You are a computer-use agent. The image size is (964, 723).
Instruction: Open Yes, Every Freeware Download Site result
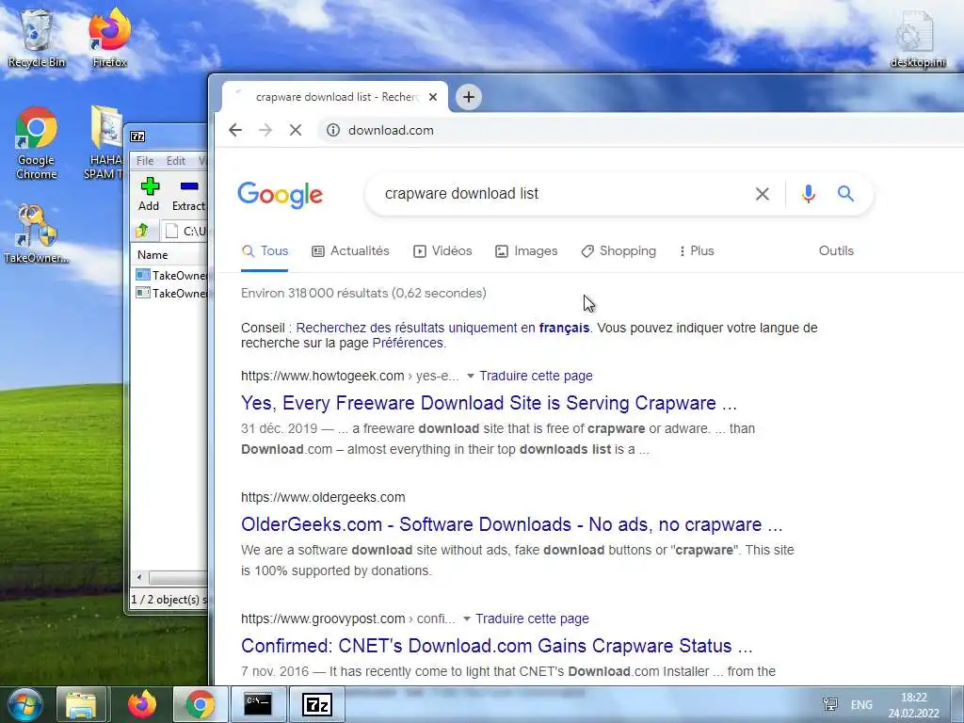(x=489, y=403)
